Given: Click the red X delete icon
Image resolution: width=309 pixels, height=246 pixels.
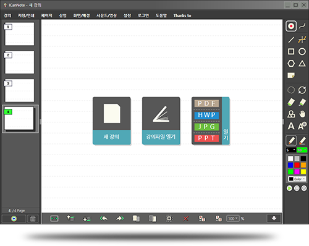Looking at the screenshot, I should pyautogui.click(x=185, y=218).
